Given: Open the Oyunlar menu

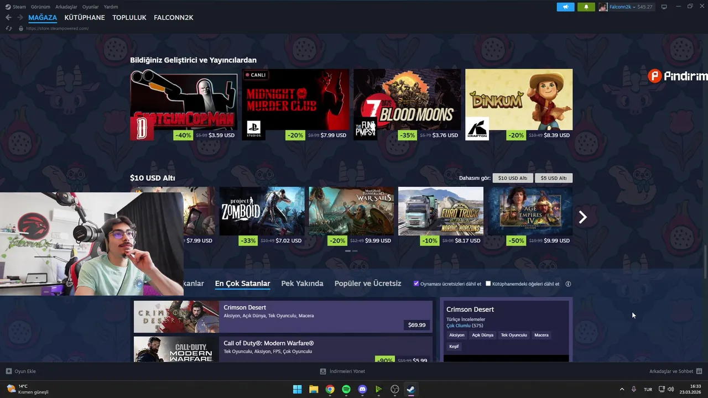Looking at the screenshot, I should coord(90,7).
